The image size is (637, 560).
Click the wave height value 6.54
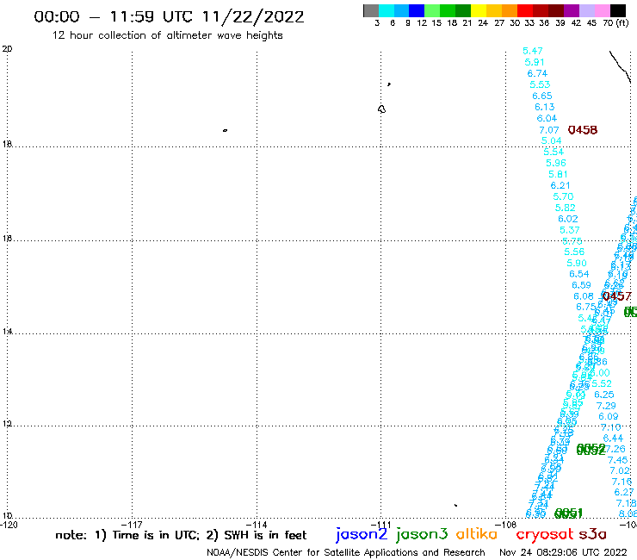pos(579,274)
